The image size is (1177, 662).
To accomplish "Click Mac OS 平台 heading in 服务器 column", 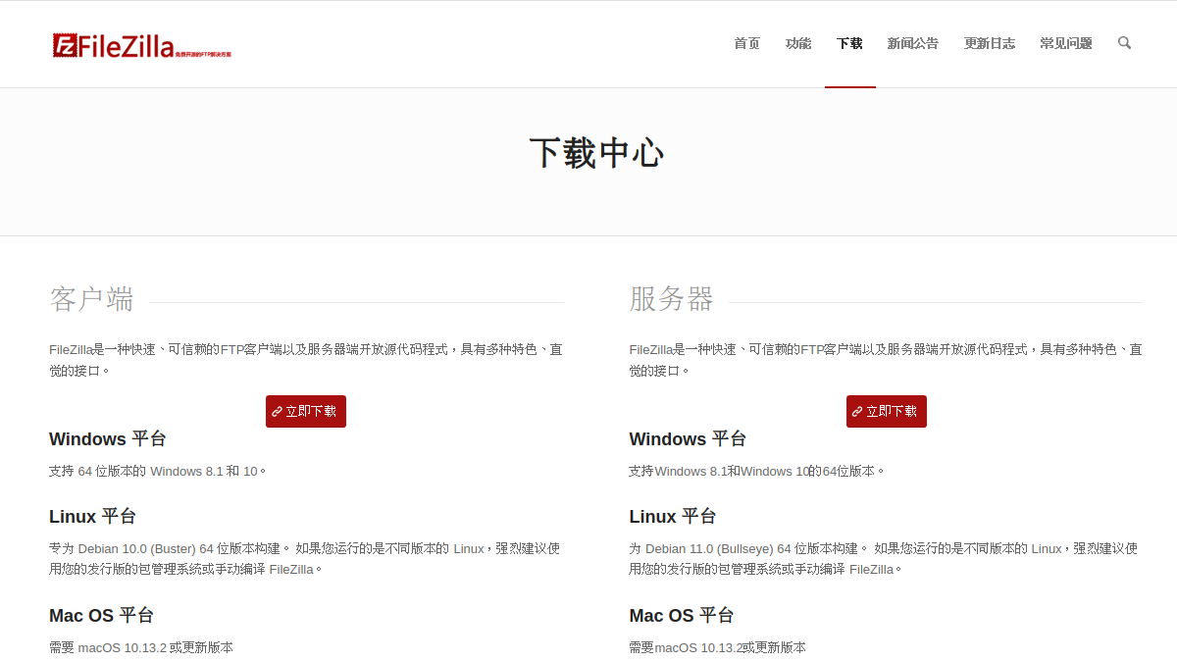I will [x=682, y=615].
